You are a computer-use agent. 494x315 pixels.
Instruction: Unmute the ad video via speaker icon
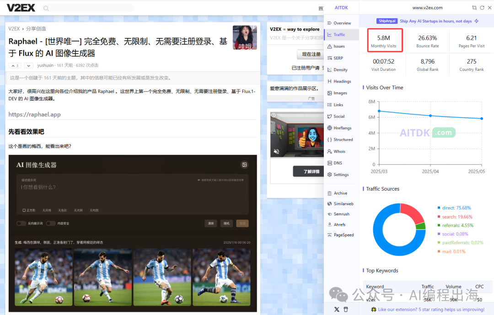(x=276, y=151)
